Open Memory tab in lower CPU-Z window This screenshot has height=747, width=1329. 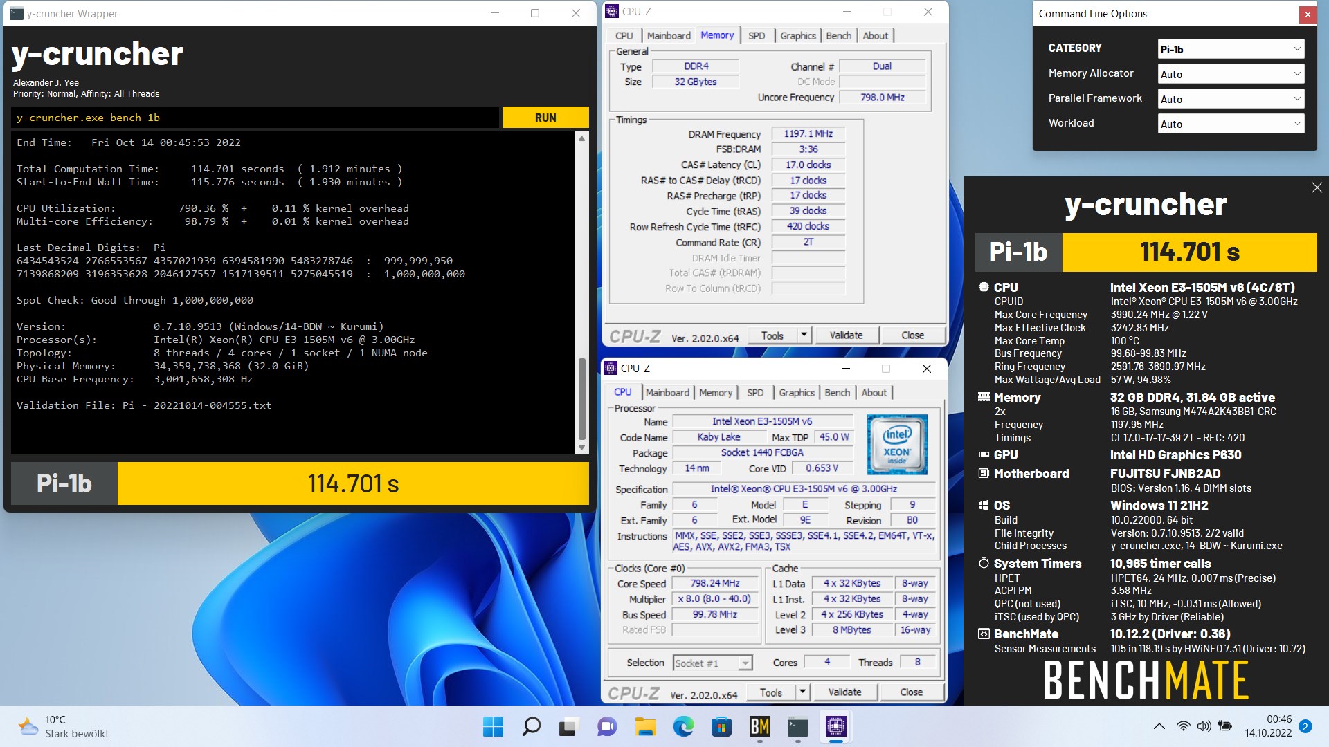(715, 392)
